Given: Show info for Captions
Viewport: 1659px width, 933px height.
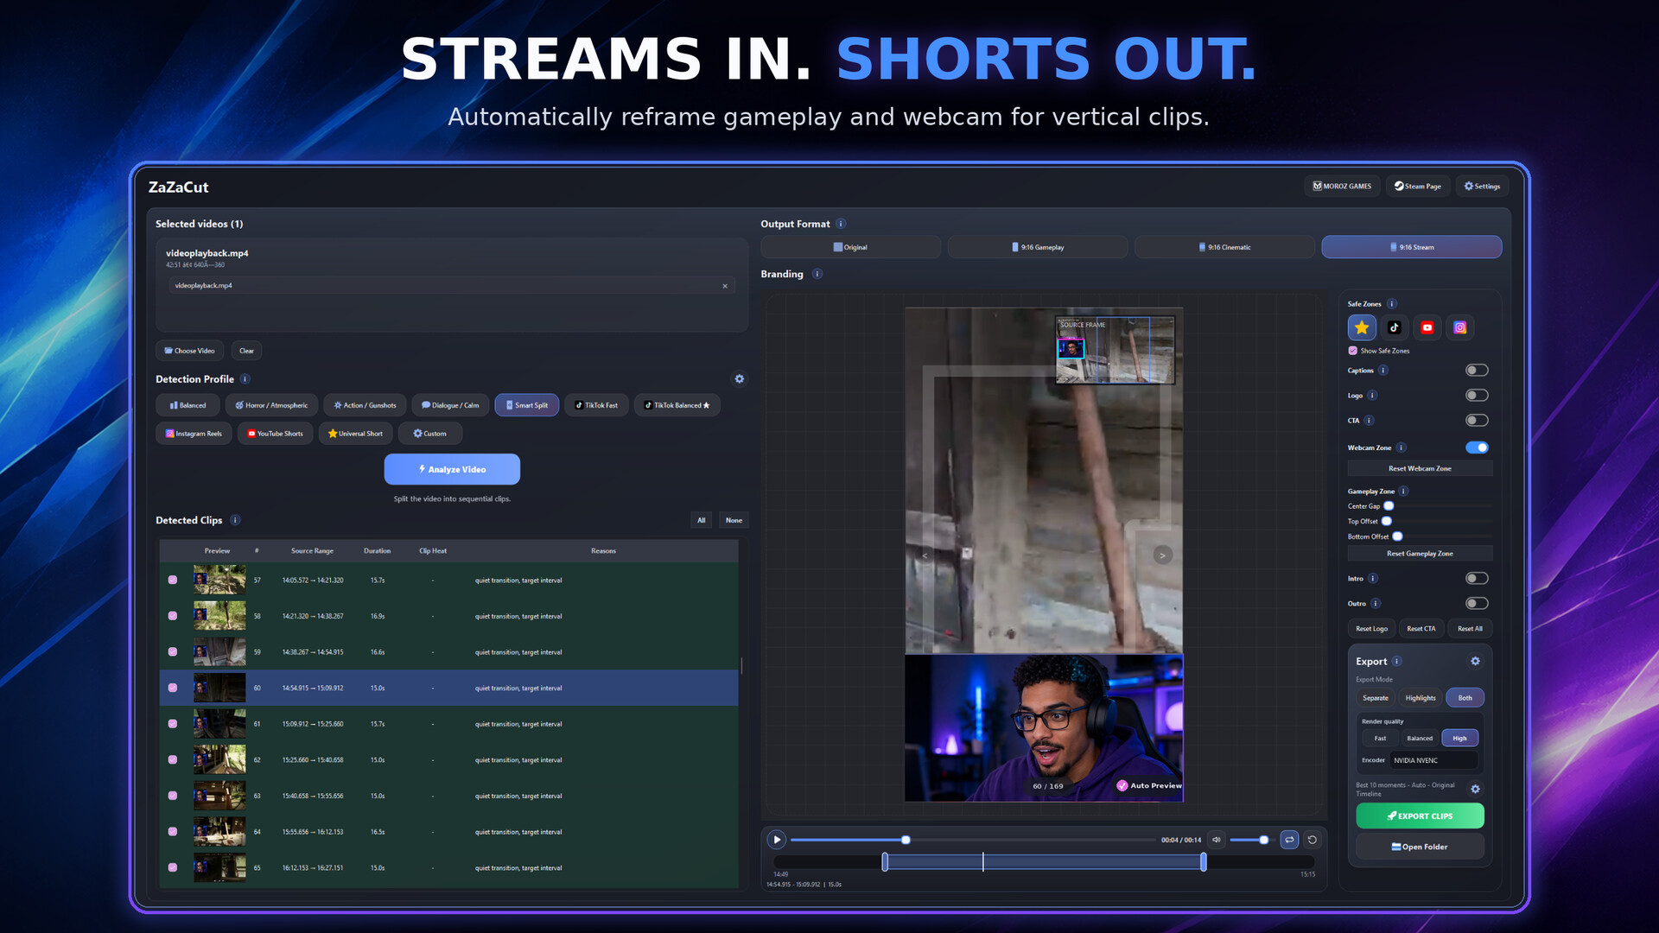Looking at the screenshot, I should click(1383, 371).
